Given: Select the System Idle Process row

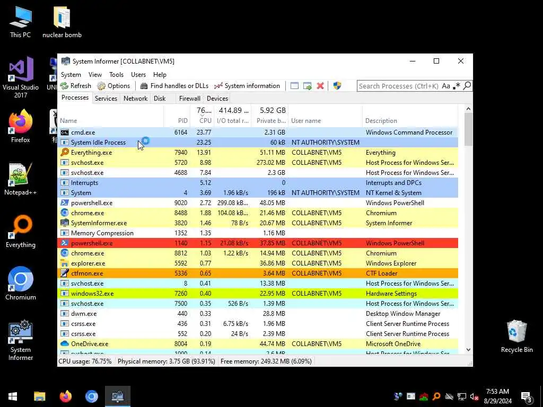Looking at the screenshot, I should click(x=258, y=142).
